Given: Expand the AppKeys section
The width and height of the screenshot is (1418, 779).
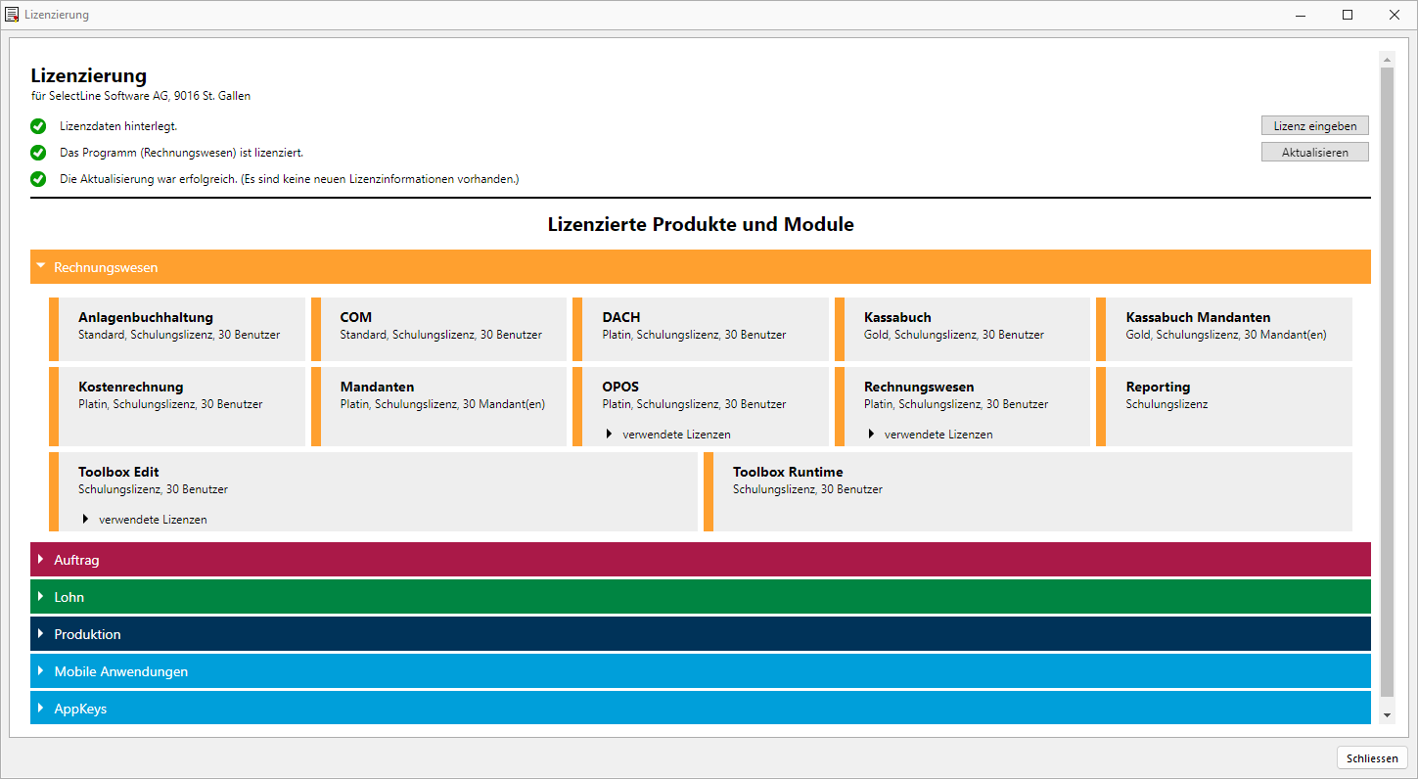Looking at the screenshot, I should (x=701, y=709).
